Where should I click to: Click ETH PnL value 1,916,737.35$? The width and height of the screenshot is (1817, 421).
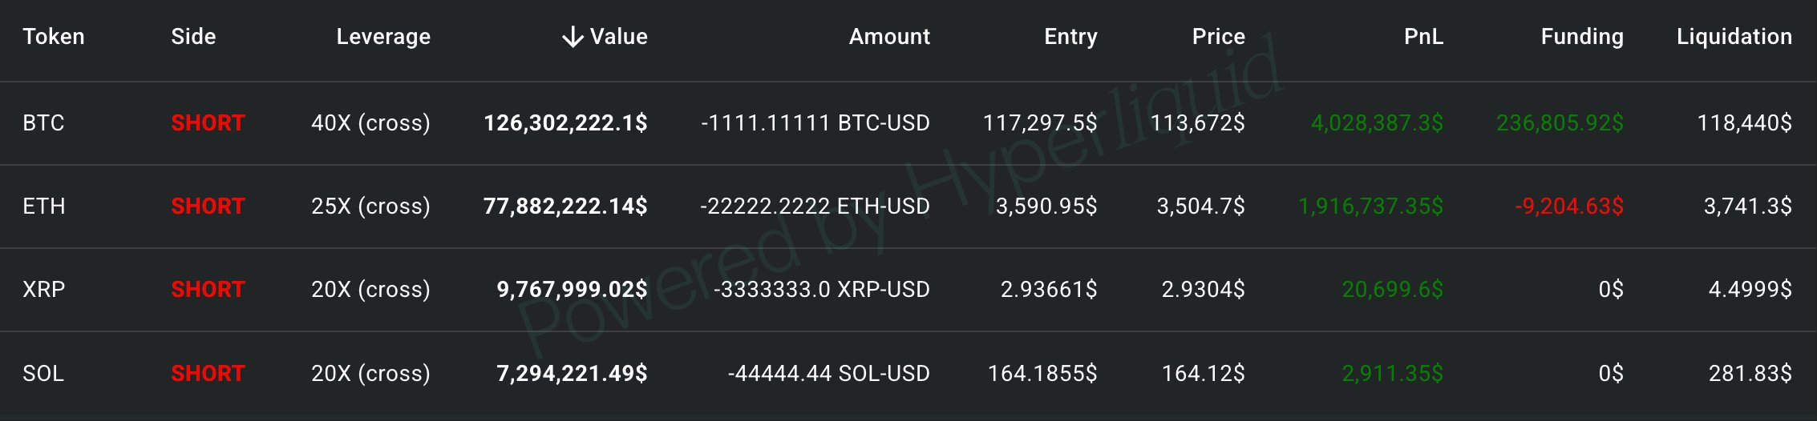(x=1370, y=206)
